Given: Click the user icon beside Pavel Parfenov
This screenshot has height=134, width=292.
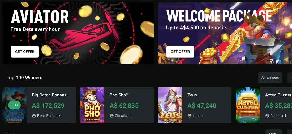Looking at the screenshot, I should click(34, 116).
